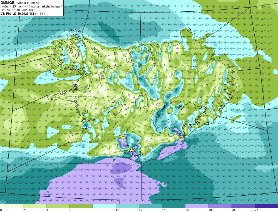Click the 16–18 m/s lavender legend swatch
This screenshot has height=212, width=278.
click(x=197, y=206)
